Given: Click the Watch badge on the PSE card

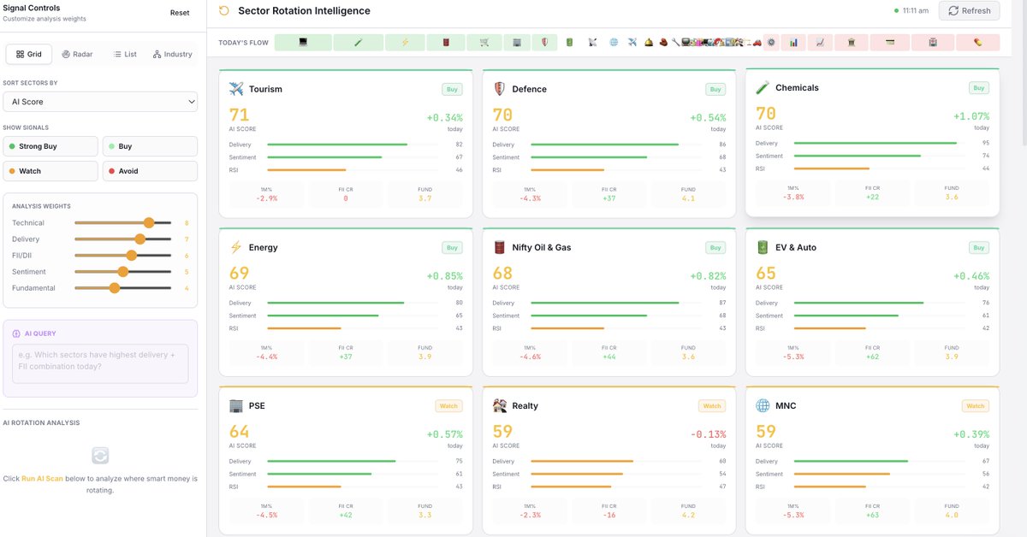Looking at the screenshot, I should tap(448, 406).
